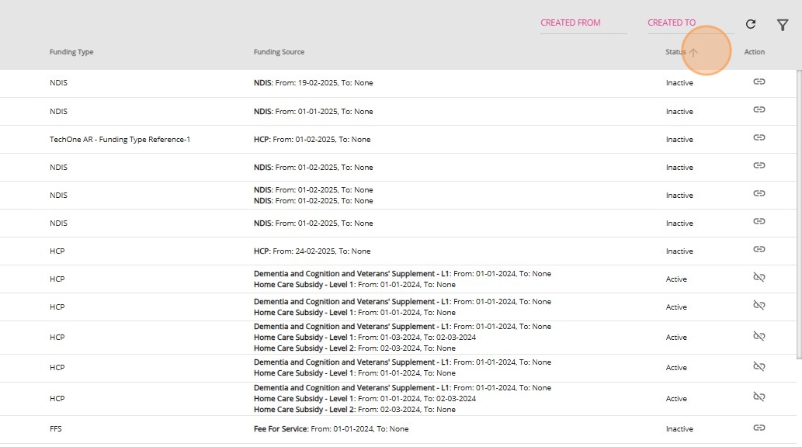Toggle the Status column sort arrow
Image resolution: width=802 pixels, height=447 pixels.
click(x=693, y=52)
